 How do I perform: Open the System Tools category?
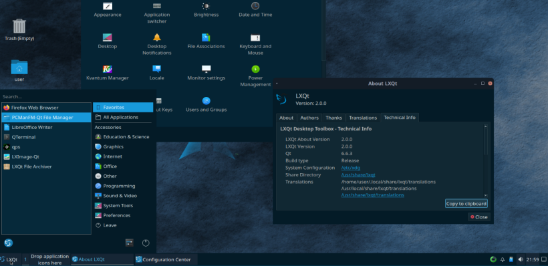coord(123,206)
